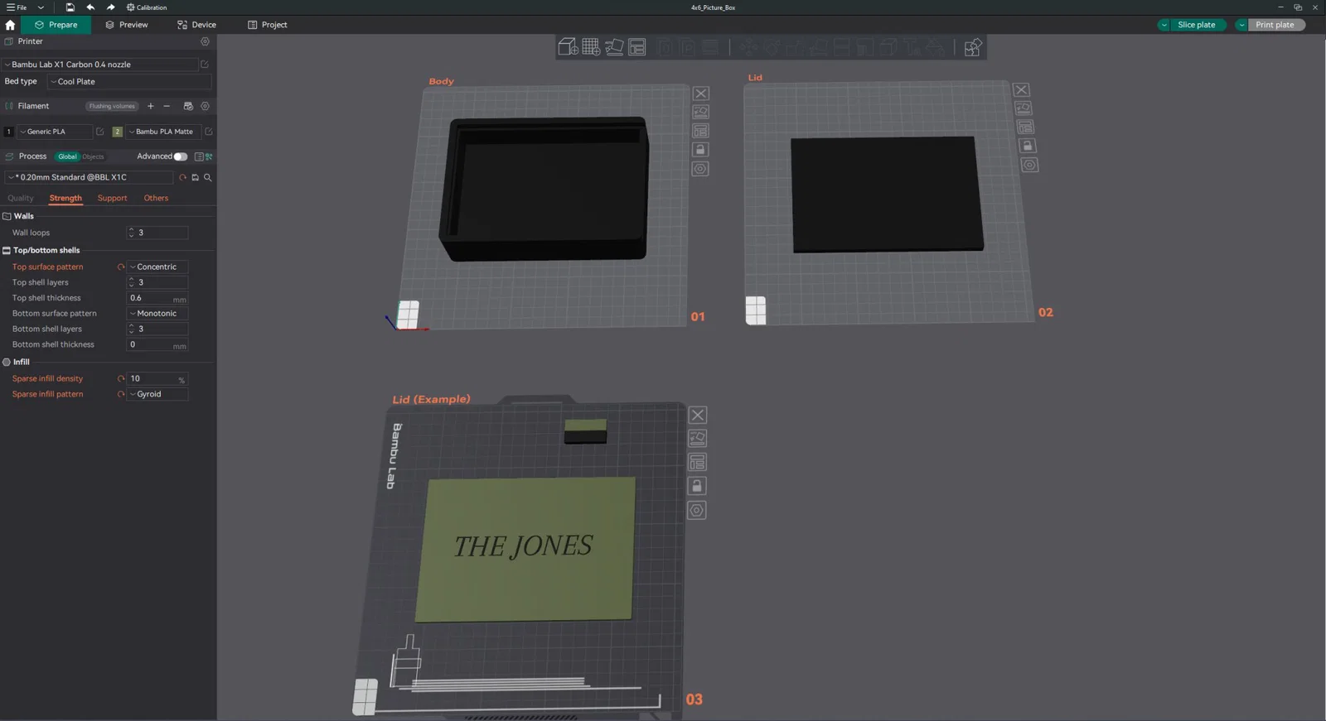Remove the Body plate with X icon

point(701,94)
